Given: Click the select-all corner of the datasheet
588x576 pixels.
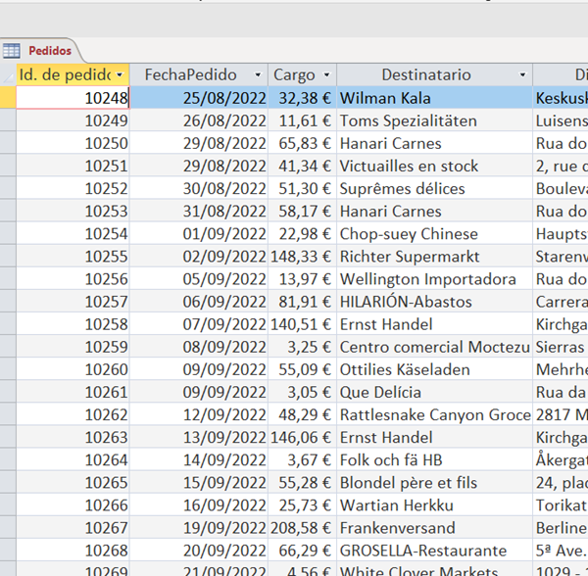Looking at the screenshot, I should coord(8,74).
